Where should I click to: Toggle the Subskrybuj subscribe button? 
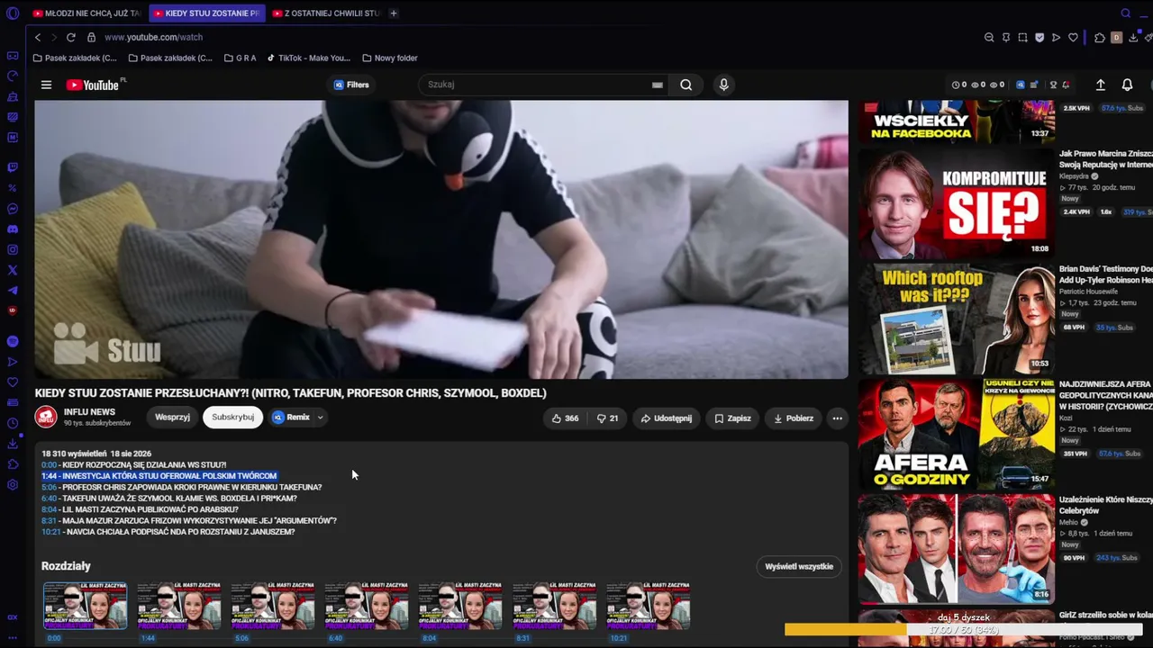point(233,418)
